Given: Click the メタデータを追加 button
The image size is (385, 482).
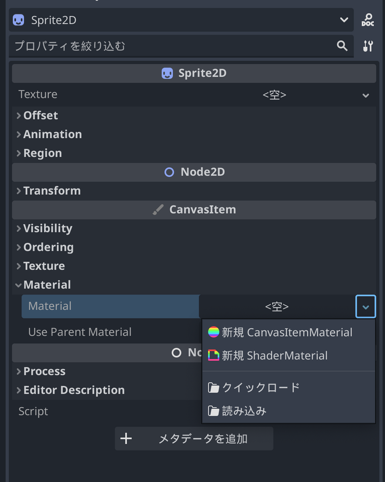Looking at the screenshot, I should coord(194,439).
